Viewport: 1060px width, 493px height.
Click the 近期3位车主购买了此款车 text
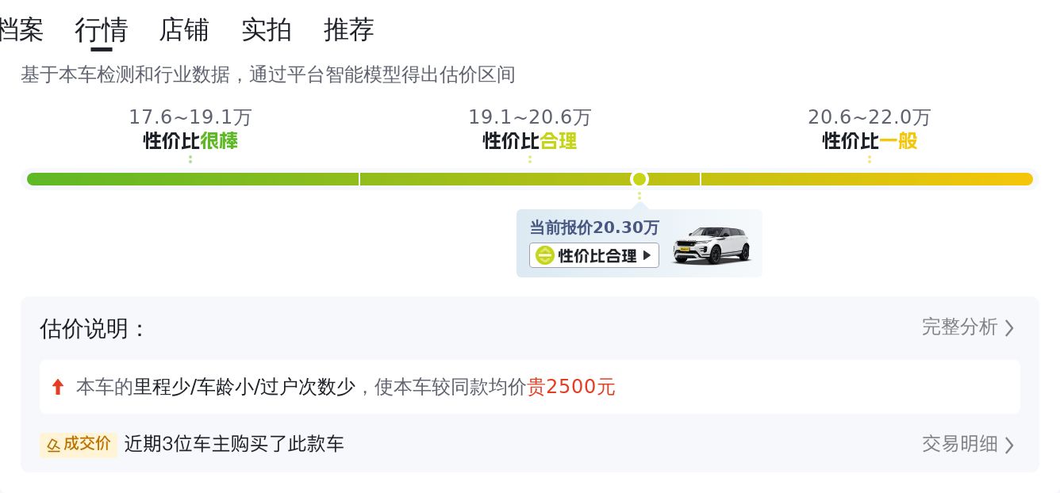pos(234,444)
